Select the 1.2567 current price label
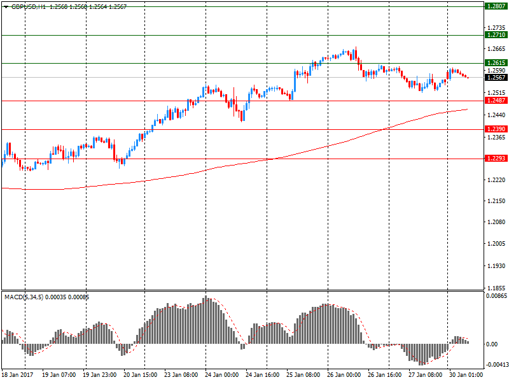Image resolution: width=509 pixels, height=382 pixels. [x=496, y=77]
